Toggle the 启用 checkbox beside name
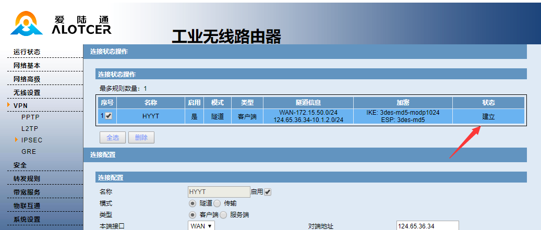Image resolution: width=541 pixels, height=230 pixels. 268,192
